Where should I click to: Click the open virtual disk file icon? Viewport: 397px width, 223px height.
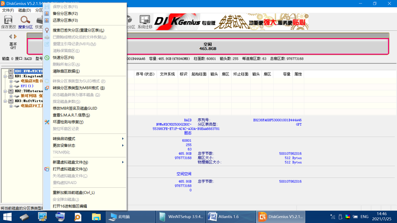pyautogui.click(x=47, y=169)
